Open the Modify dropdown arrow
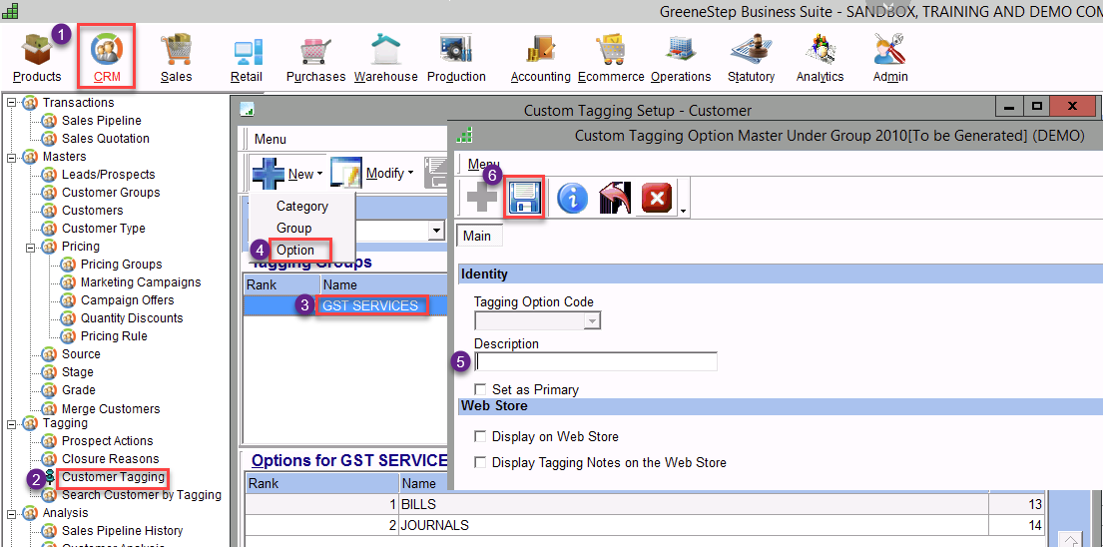 tap(410, 174)
